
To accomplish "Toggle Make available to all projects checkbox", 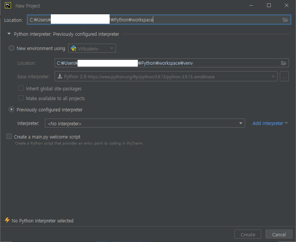I will click(21, 98).
